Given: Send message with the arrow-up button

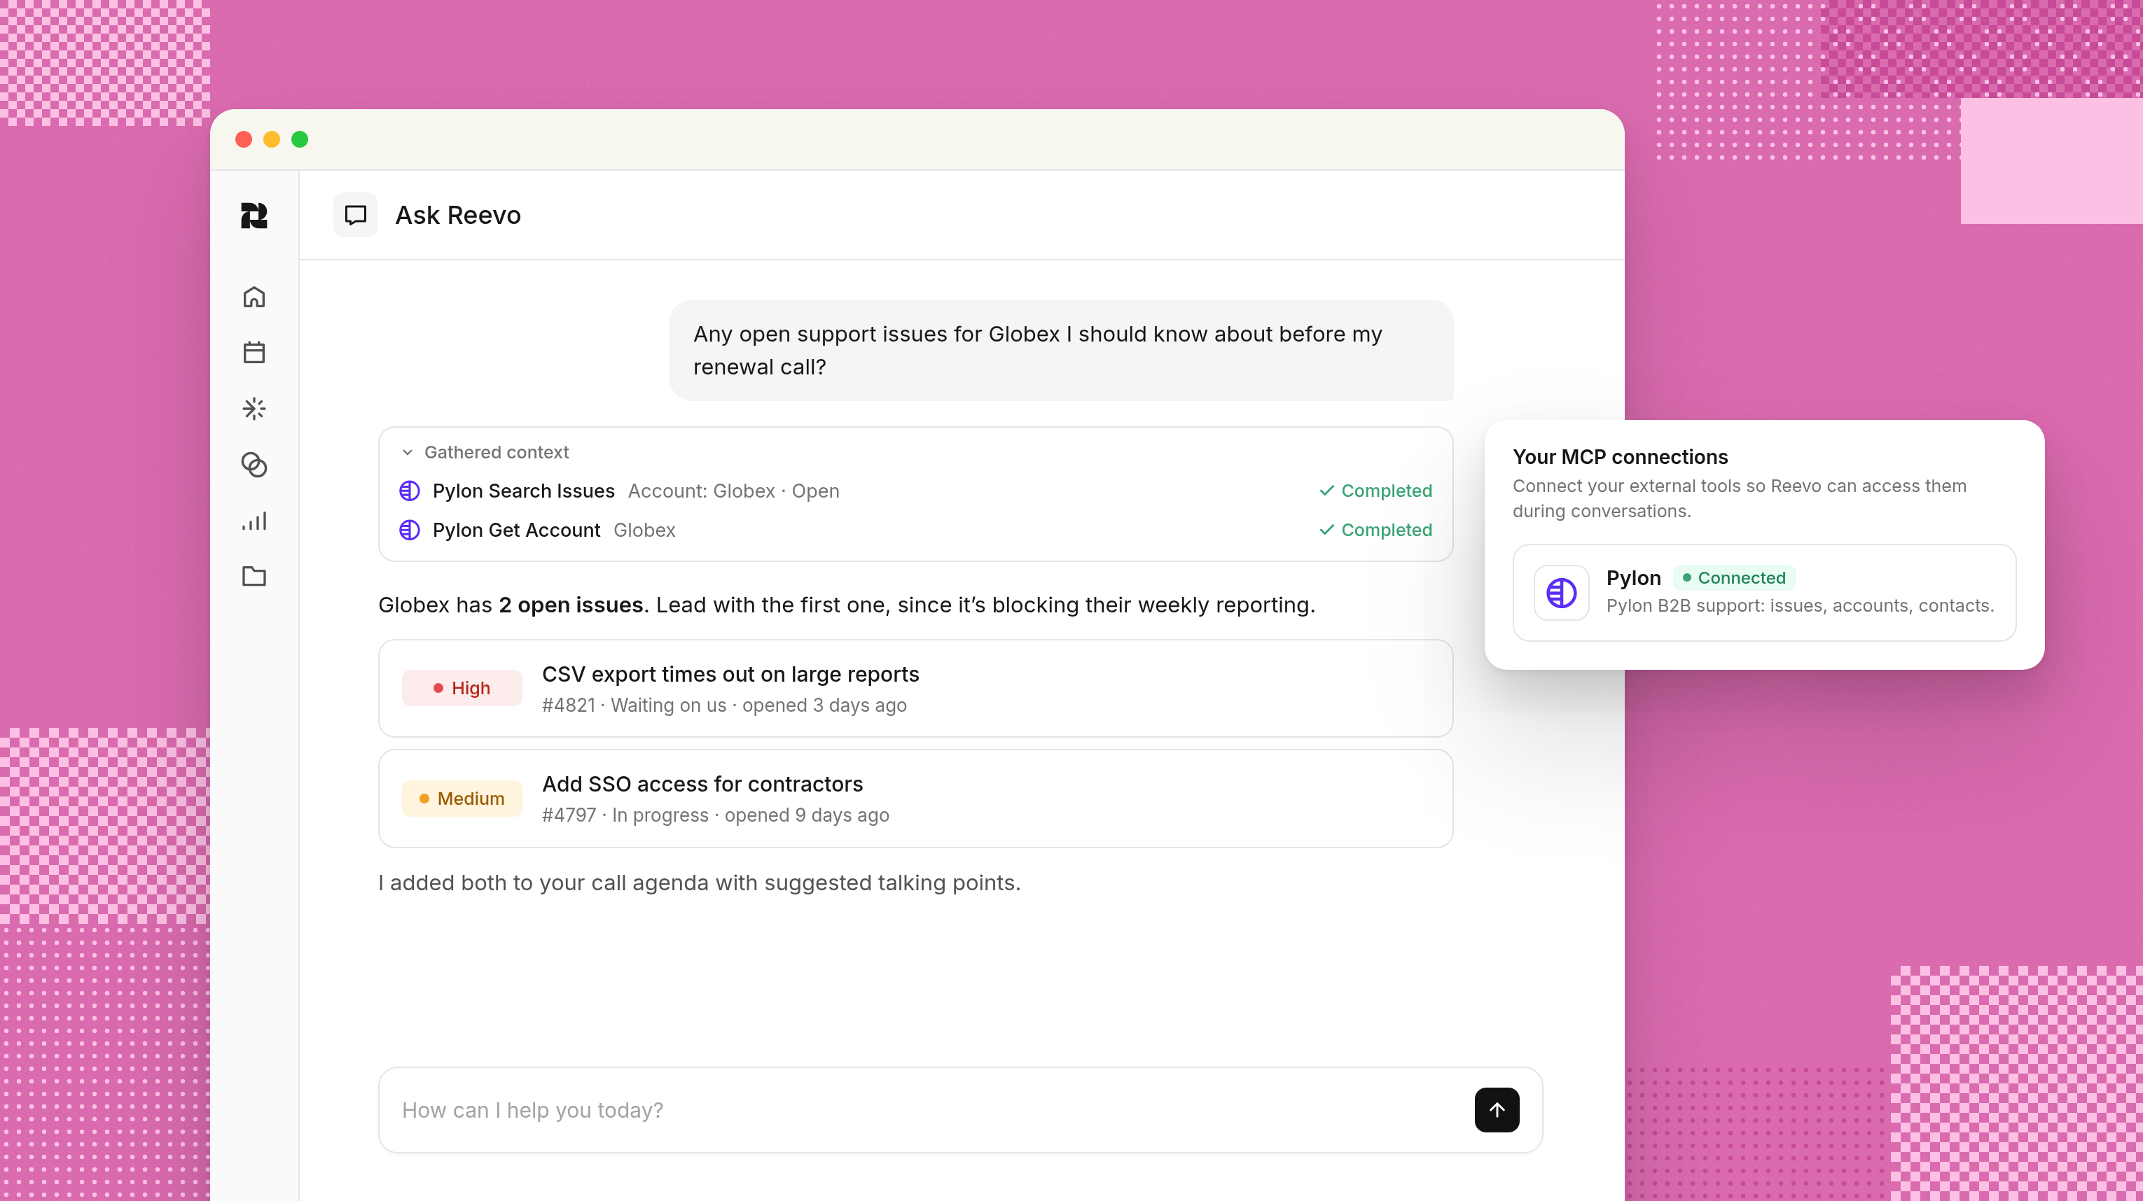Looking at the screenshot, I should [x=1497, y=1109].
